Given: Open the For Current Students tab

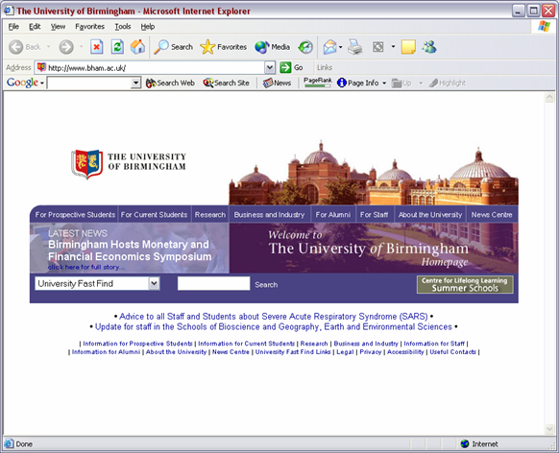Looking at the screenshot, I should point(154,214).
